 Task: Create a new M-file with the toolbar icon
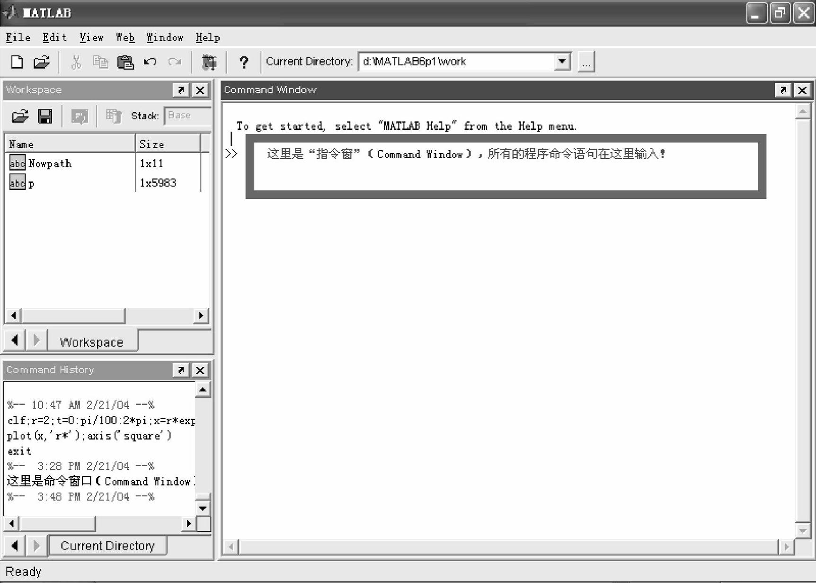(x=17, y=62)
